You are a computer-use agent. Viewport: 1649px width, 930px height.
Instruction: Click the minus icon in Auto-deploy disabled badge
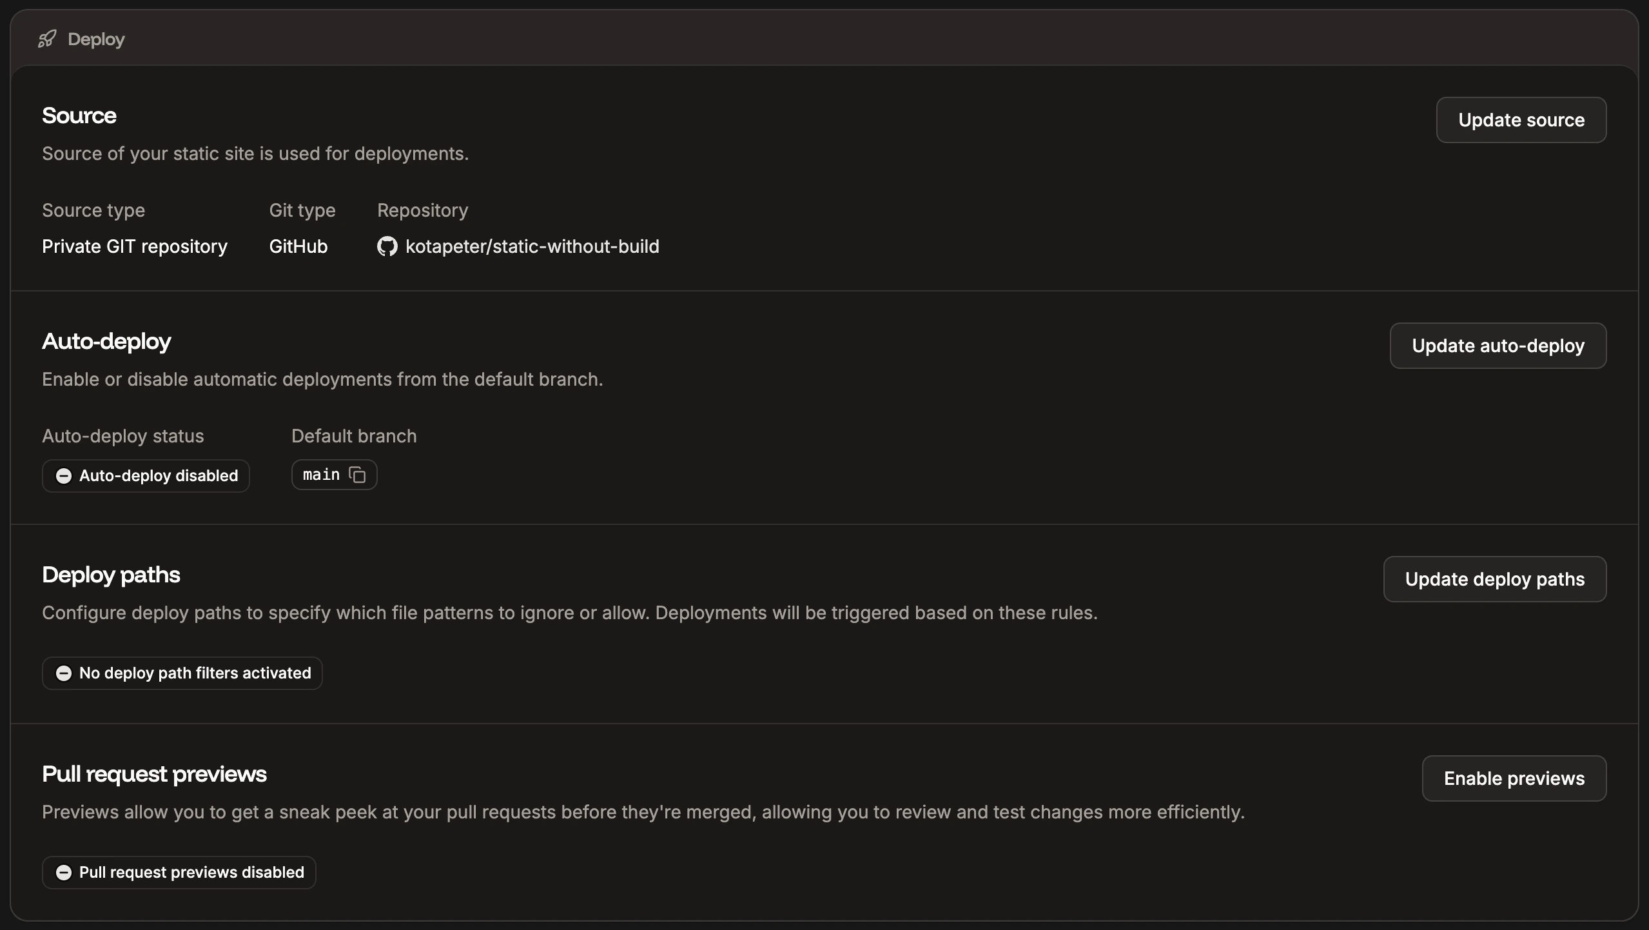(63, 476)
